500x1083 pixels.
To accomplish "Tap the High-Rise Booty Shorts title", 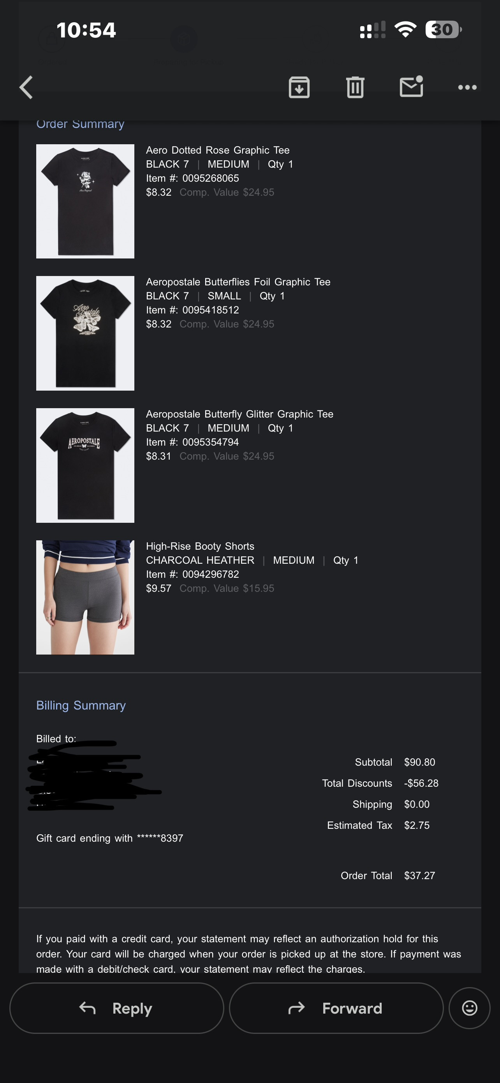I will click(200, 546).
